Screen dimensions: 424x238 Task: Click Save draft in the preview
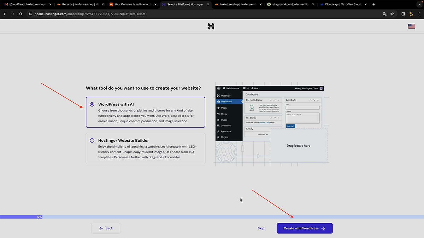pos(290,126)
